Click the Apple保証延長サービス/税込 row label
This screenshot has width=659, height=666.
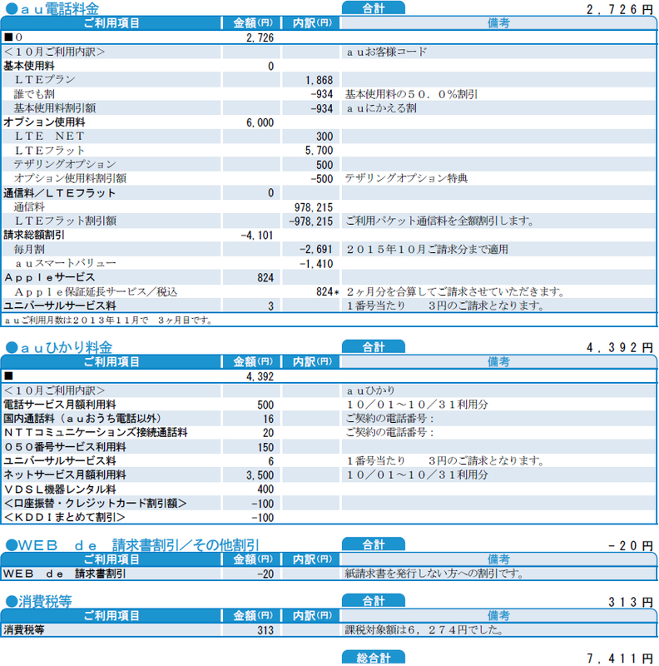(x=96, y=291)
